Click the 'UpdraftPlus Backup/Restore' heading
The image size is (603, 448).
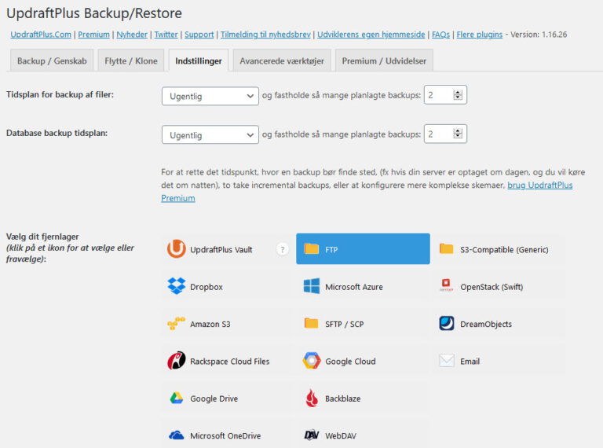[x=94, y=13]
